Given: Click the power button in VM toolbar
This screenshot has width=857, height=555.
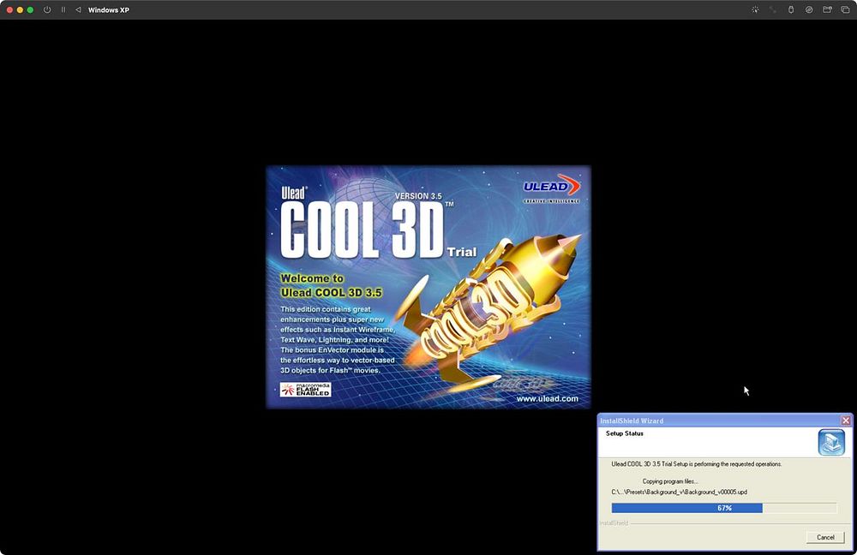Looking at the screenshot, I should tap(47, 9).
